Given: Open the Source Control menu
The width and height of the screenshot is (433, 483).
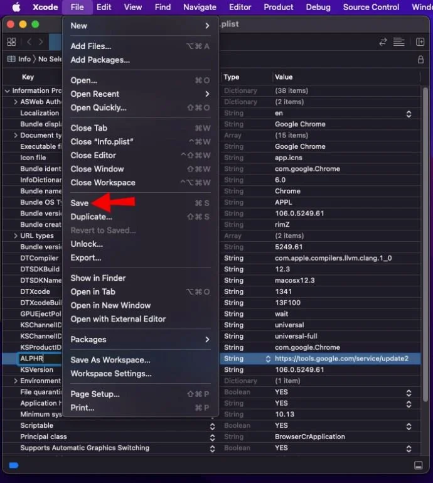Looking at the screenshot, I should coord(371,7).
